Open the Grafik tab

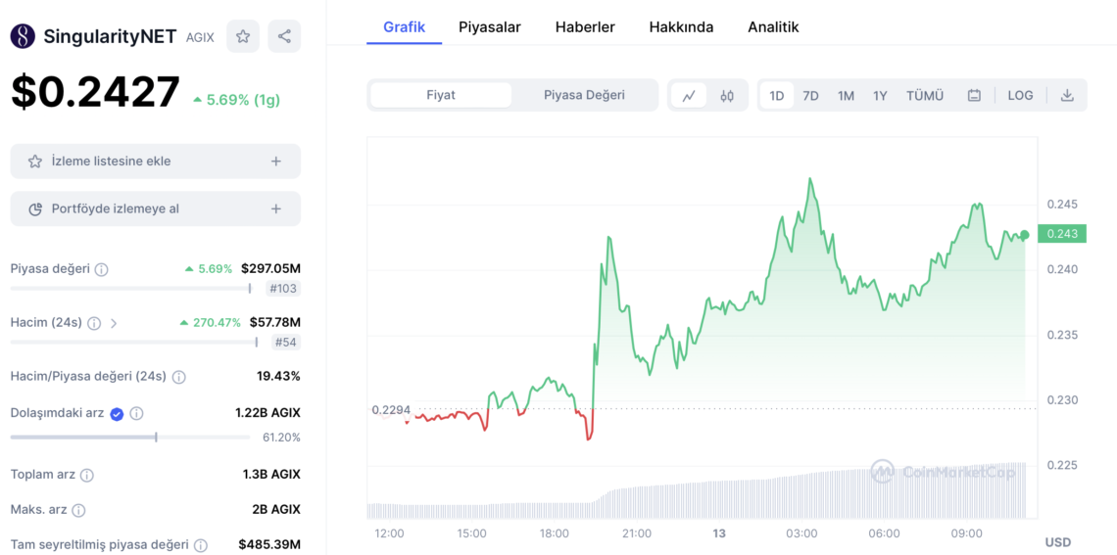tap(404, 27)
